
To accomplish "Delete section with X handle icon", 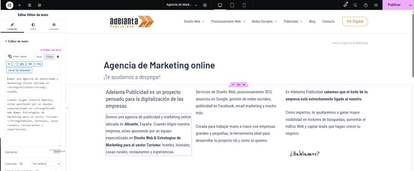I will pyautogui.click(x=244, y=85).
